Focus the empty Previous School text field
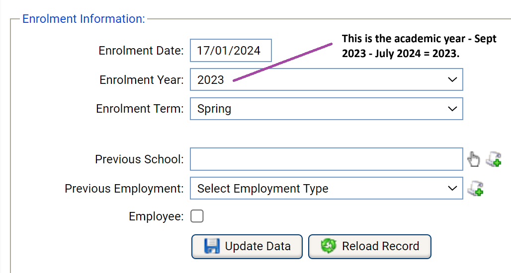 coord(326,159)
